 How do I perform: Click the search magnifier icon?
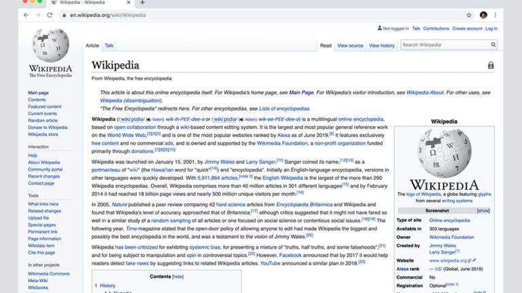pyautogui.click(x=493, y=45)
